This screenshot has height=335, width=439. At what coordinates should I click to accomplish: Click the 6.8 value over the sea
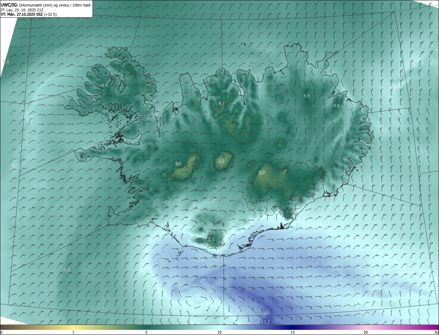click(x=67, y=270)
